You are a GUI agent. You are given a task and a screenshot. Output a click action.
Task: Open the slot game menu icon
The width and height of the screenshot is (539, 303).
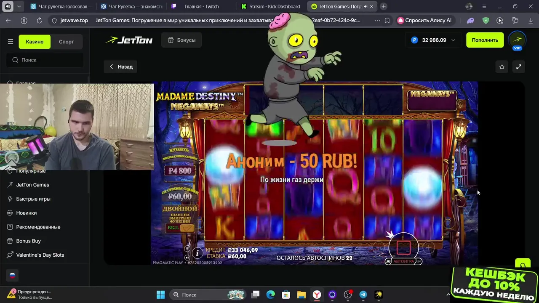pos(187,249)
